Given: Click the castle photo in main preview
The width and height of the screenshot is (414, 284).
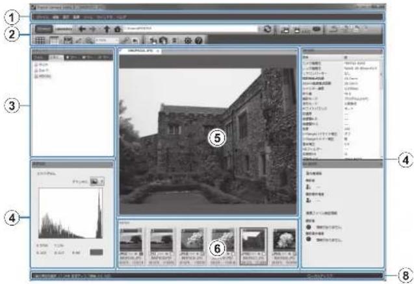Looking at the screenshot, I should (x=208, y=136).
